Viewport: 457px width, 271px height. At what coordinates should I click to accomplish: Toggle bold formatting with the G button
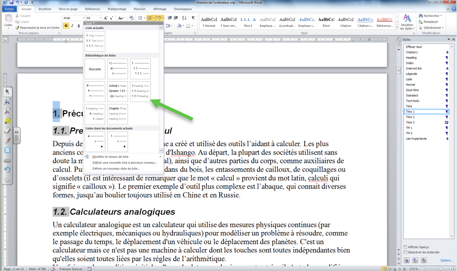(x=66, y=26)
